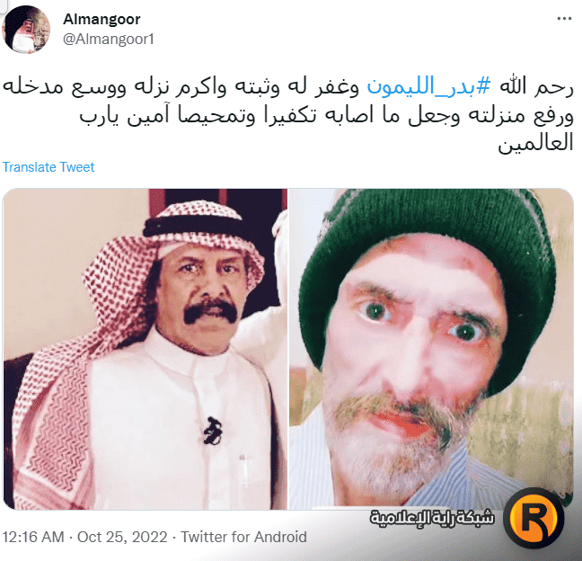Open the left photo with red shemagh
Screen dimensions: 582x561
(145, 349)
